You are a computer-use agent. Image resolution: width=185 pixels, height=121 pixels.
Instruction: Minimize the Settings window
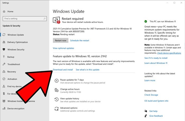tap(167, 3)
